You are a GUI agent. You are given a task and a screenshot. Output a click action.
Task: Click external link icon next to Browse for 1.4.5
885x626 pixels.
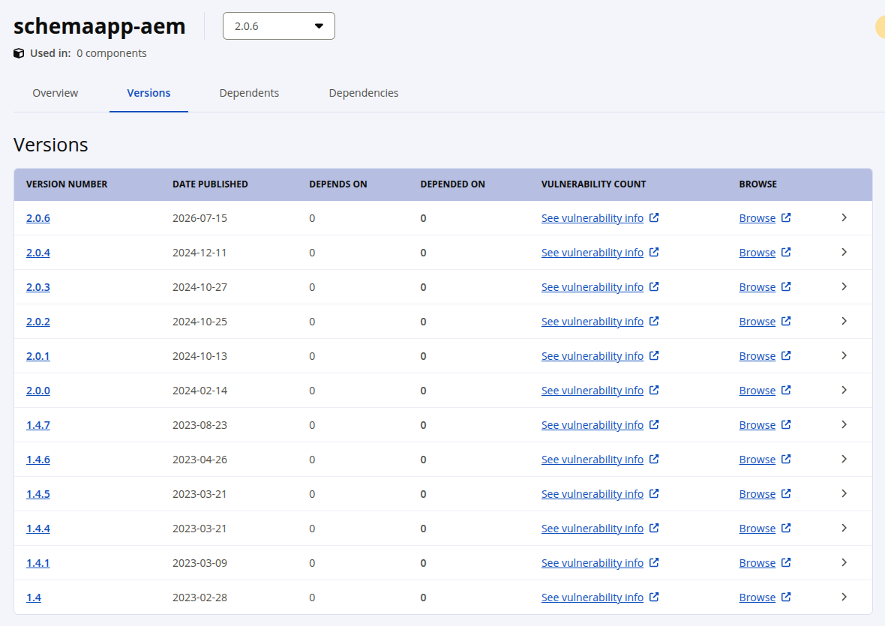(786, 493)
